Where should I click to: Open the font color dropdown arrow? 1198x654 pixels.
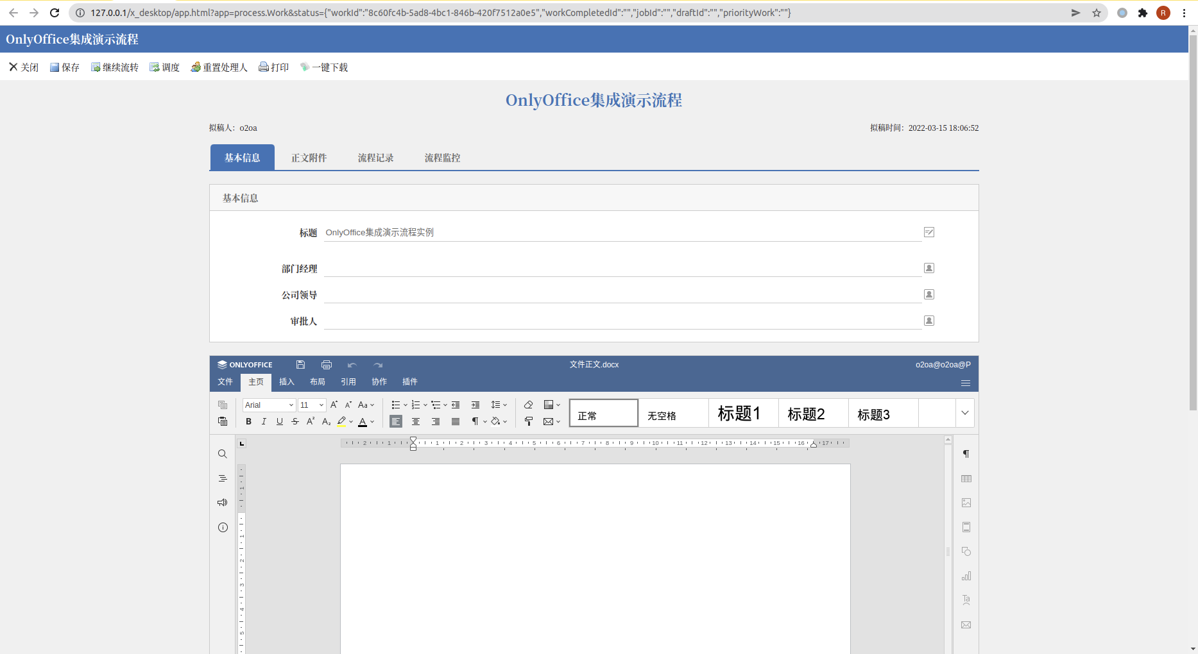tap(372, 422)
